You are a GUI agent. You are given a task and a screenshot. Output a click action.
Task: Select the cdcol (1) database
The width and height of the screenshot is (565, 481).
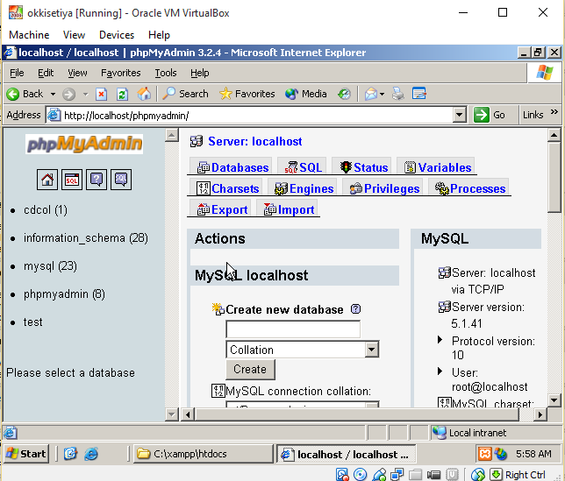pyautogui.click(x=46, y=209)
